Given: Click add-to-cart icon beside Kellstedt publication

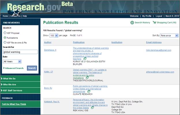Looking at the screenshot, I should click(x=92, y=108).
